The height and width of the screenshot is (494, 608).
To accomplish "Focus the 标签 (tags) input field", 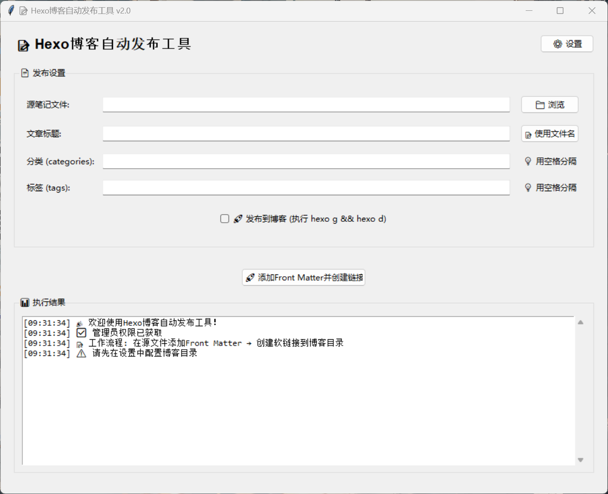I will point(306,188).
